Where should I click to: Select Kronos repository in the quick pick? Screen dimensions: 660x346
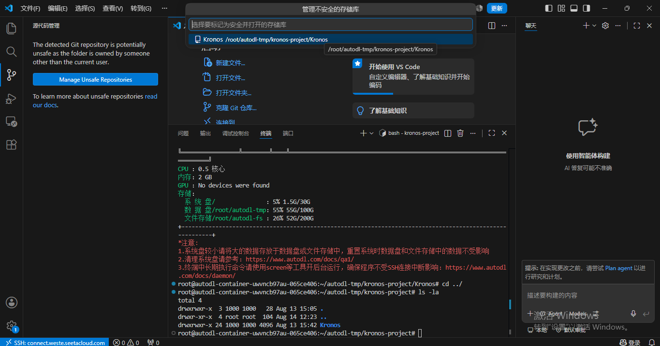331,39
